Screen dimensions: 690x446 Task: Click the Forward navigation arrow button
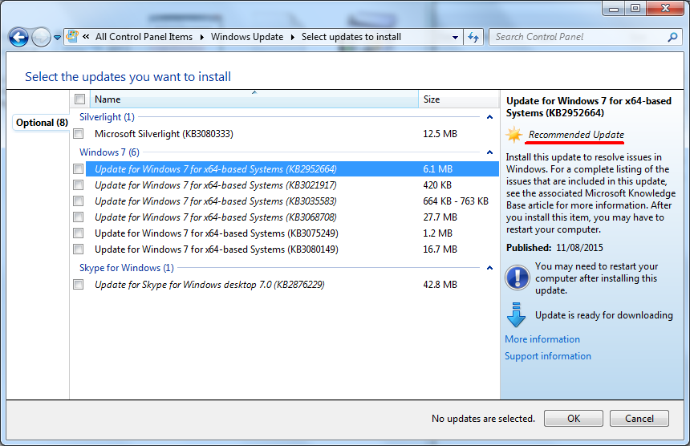[42, 38]
